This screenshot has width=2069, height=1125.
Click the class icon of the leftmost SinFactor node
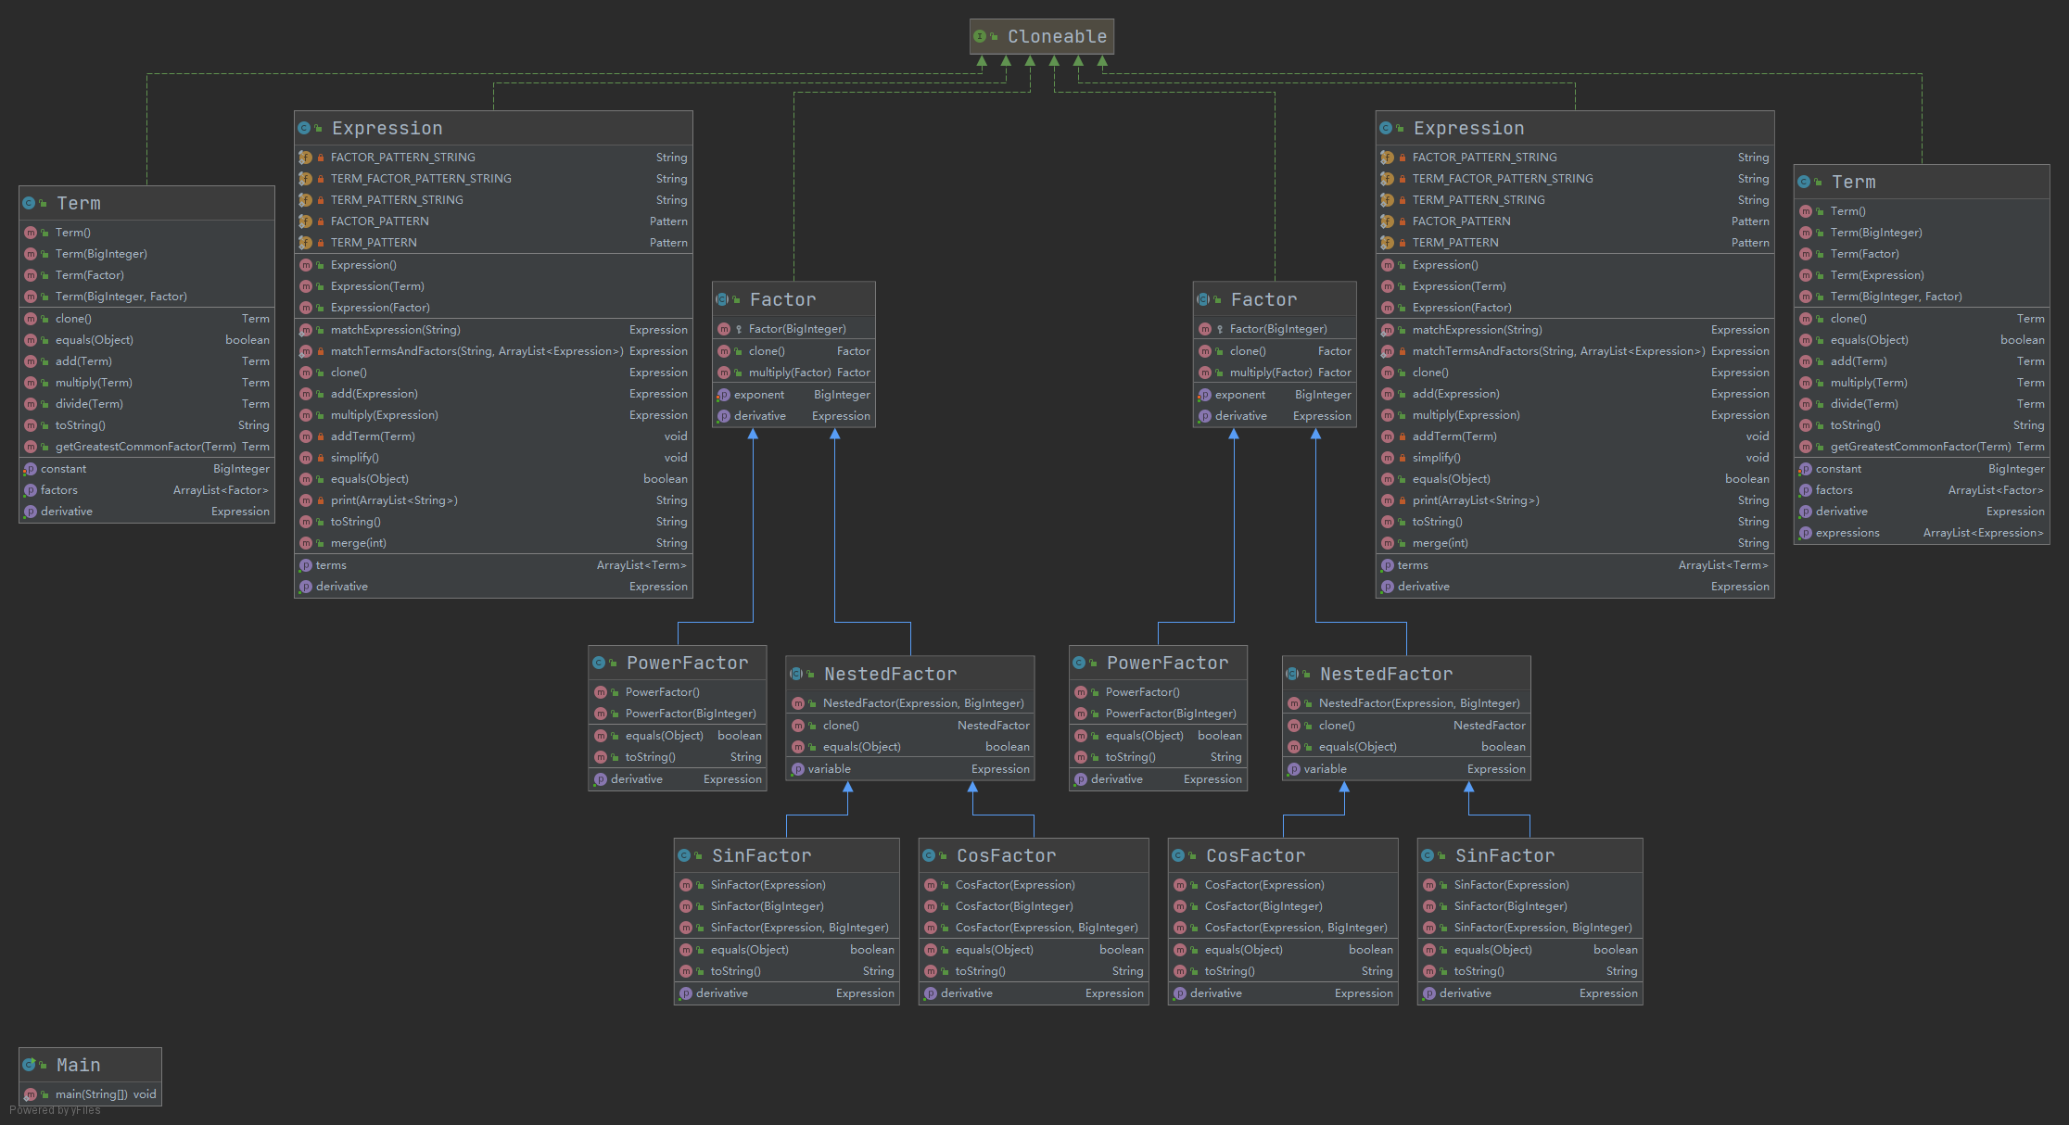pyautogui.click(x=684, y=855)
